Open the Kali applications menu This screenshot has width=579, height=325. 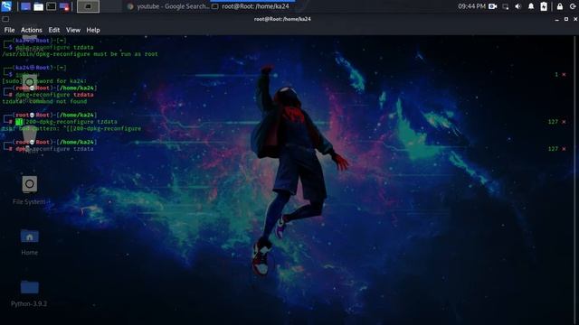pyautogui.click(x=6, y=6)
